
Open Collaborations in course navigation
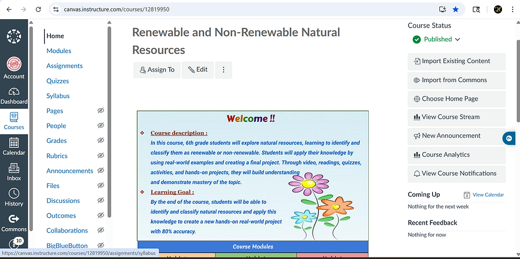pos(67,230)
